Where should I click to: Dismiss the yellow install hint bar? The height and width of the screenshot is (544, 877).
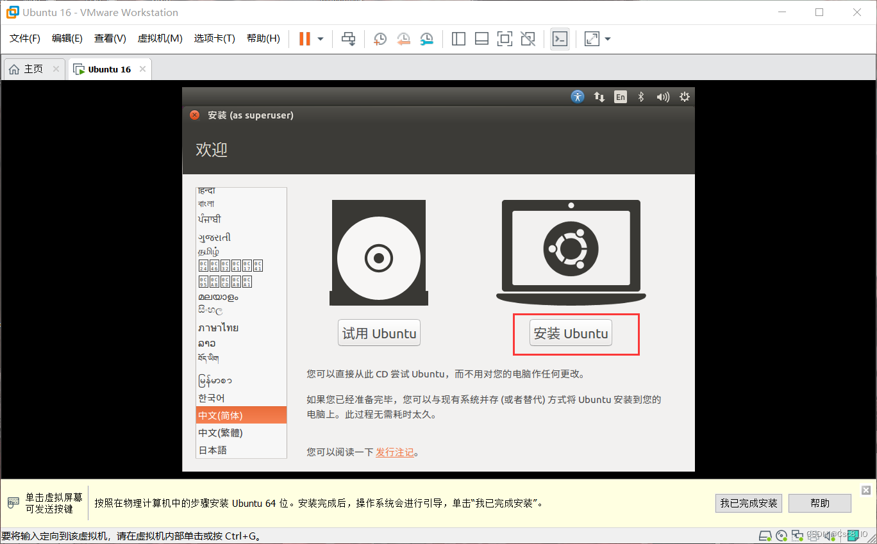(866, 490)
